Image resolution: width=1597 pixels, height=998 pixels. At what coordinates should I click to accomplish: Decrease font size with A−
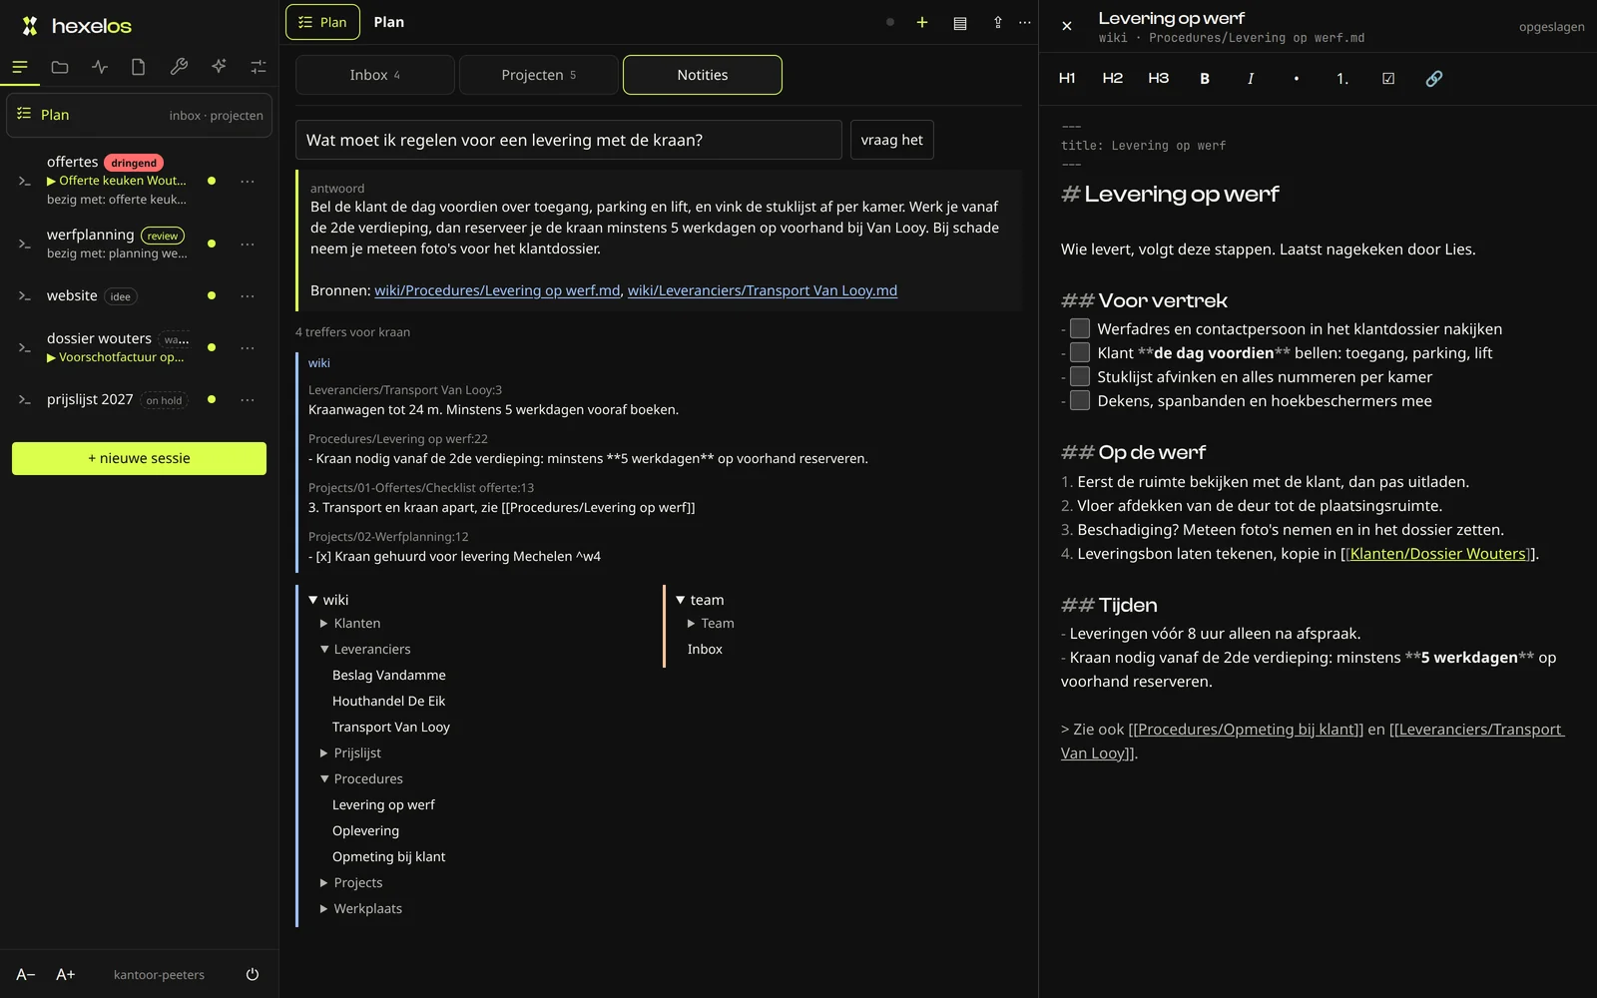point(26,974)
